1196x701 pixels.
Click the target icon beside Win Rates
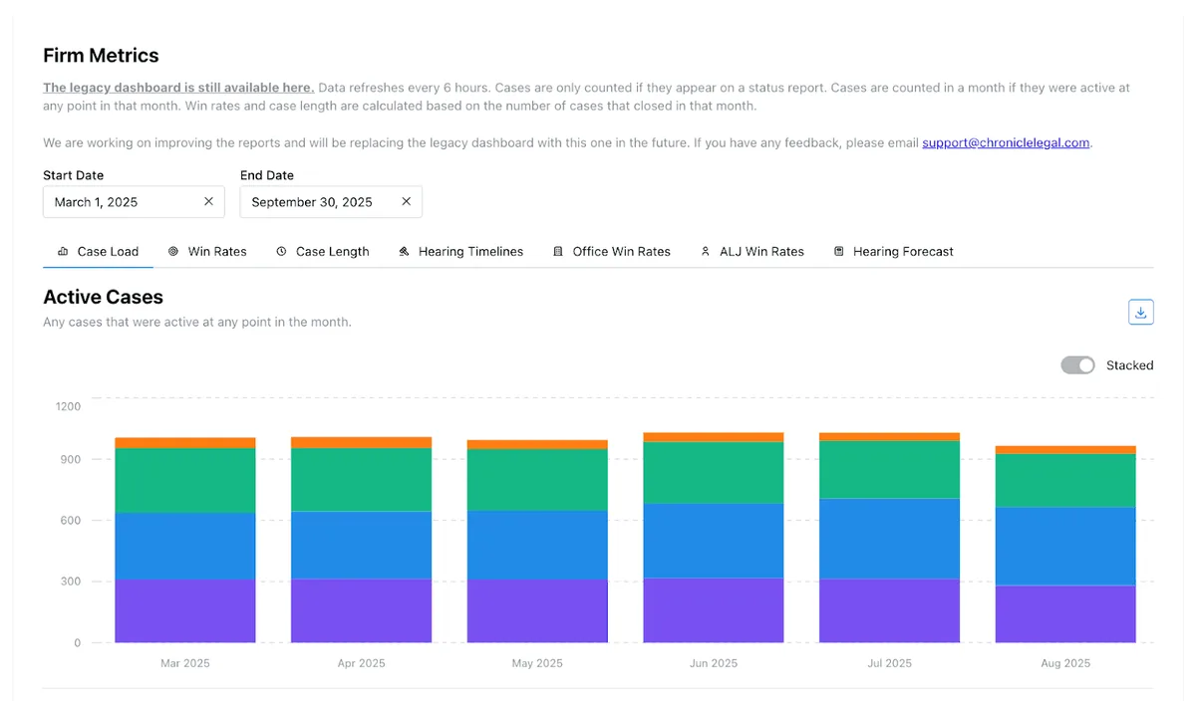171,251
